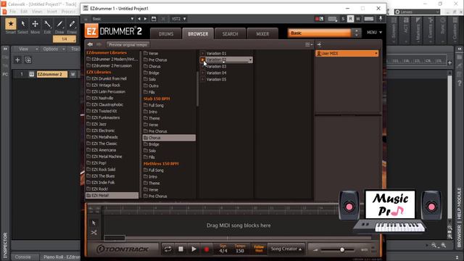Switch to the BROWSER tab
The width and height of the screenshot is (464, 261).
198,34
